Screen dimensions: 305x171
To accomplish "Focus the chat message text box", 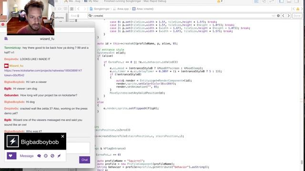I will 78,148.
